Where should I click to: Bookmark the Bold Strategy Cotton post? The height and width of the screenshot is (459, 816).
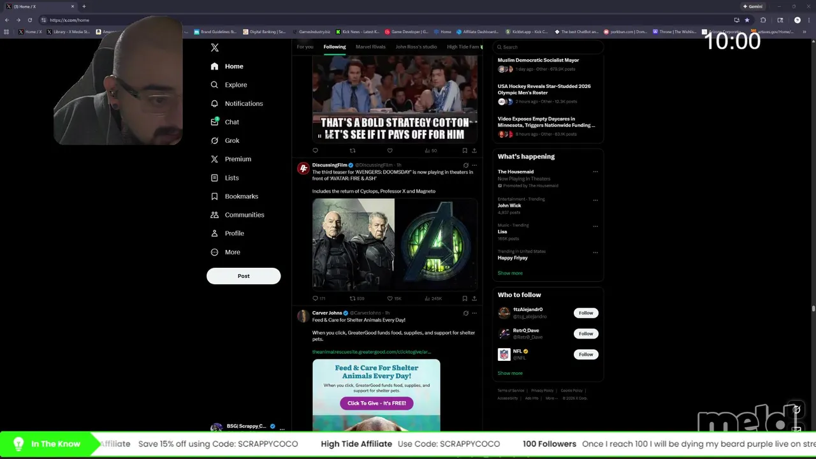tap(465, 150)
